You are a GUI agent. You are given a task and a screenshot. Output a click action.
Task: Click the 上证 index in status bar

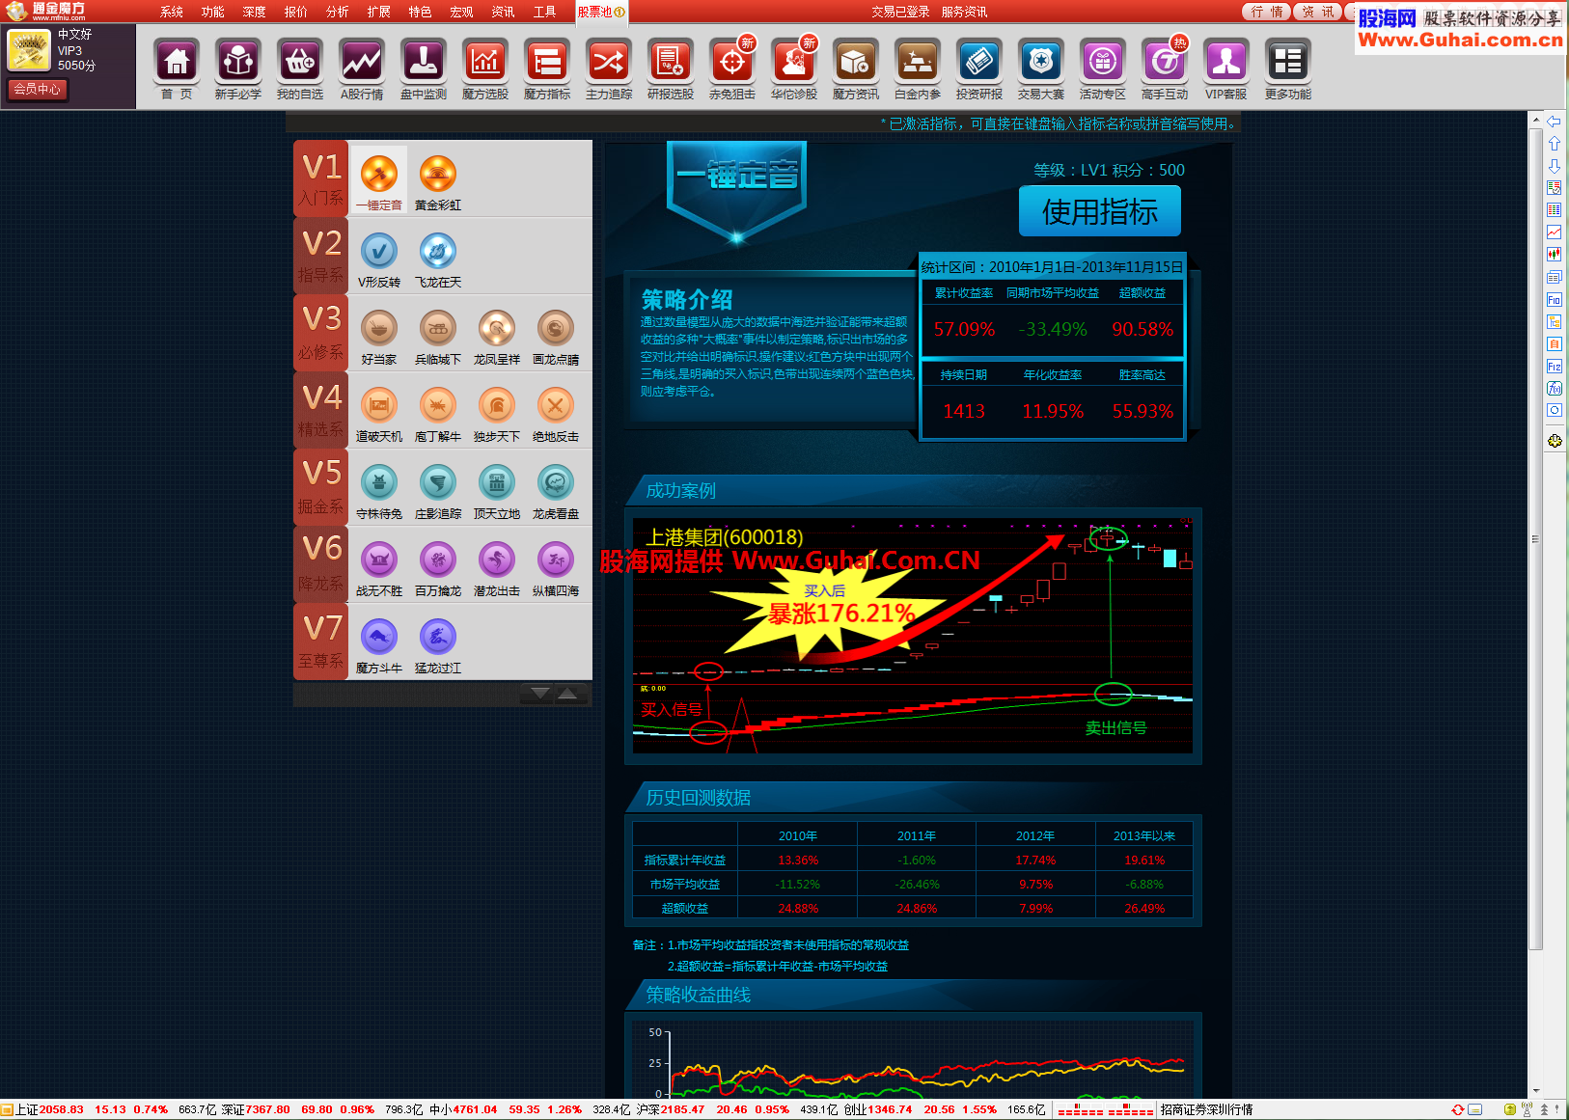coord(49,1109)
